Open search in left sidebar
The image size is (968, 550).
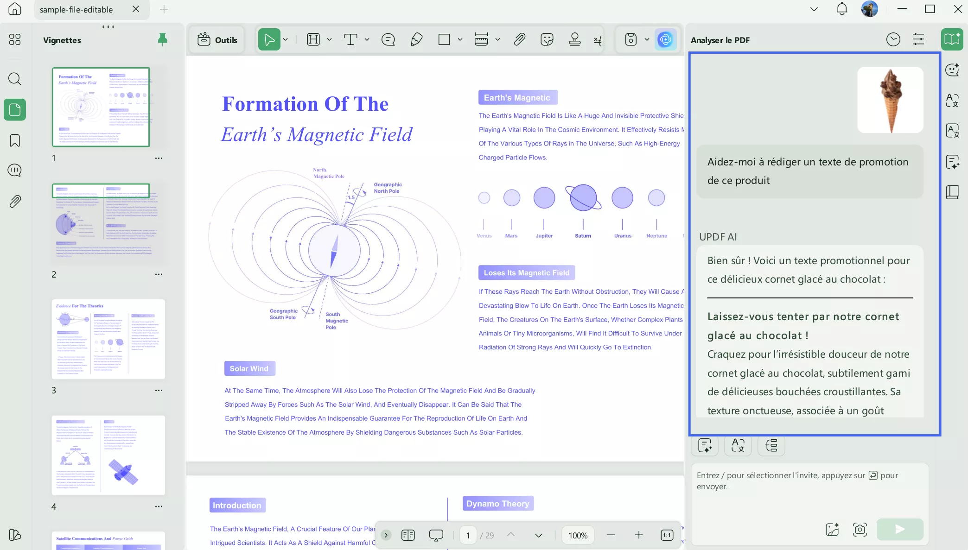pyautogui.click(x=15, y=79)
